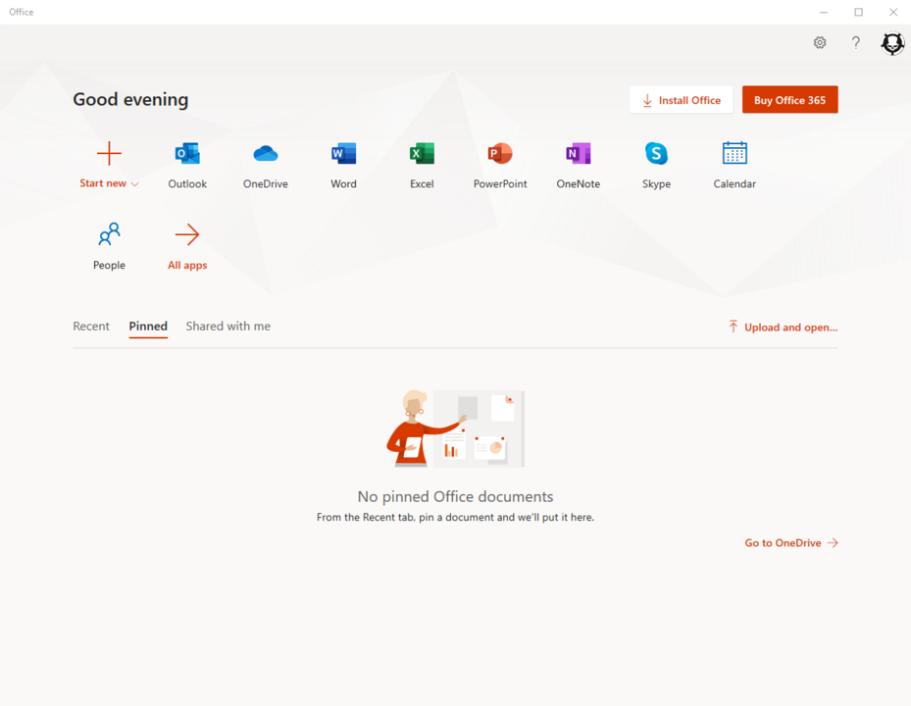Image resolution: width=911 pixels, height=706 pixels.
Task: Click the No pinned Office documents heading
Action: tap(455, 496)
